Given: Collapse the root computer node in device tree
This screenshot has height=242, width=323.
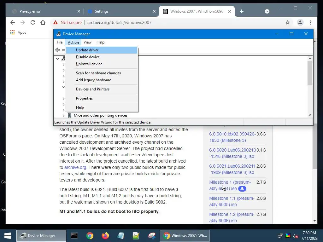Looking at the screenshot, I should [57, 59].
